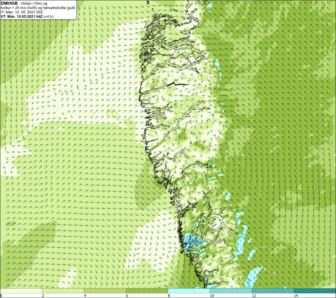Click the 12–14 m/s teal legend swatch
Viewport: 336px width, 298px height.
pyautogui.click(x=273, y=291)
